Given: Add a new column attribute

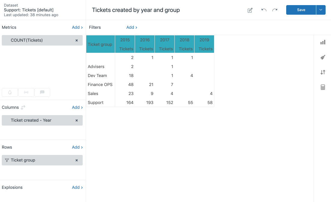Looking at the screenshot, I should coord(77,107).
